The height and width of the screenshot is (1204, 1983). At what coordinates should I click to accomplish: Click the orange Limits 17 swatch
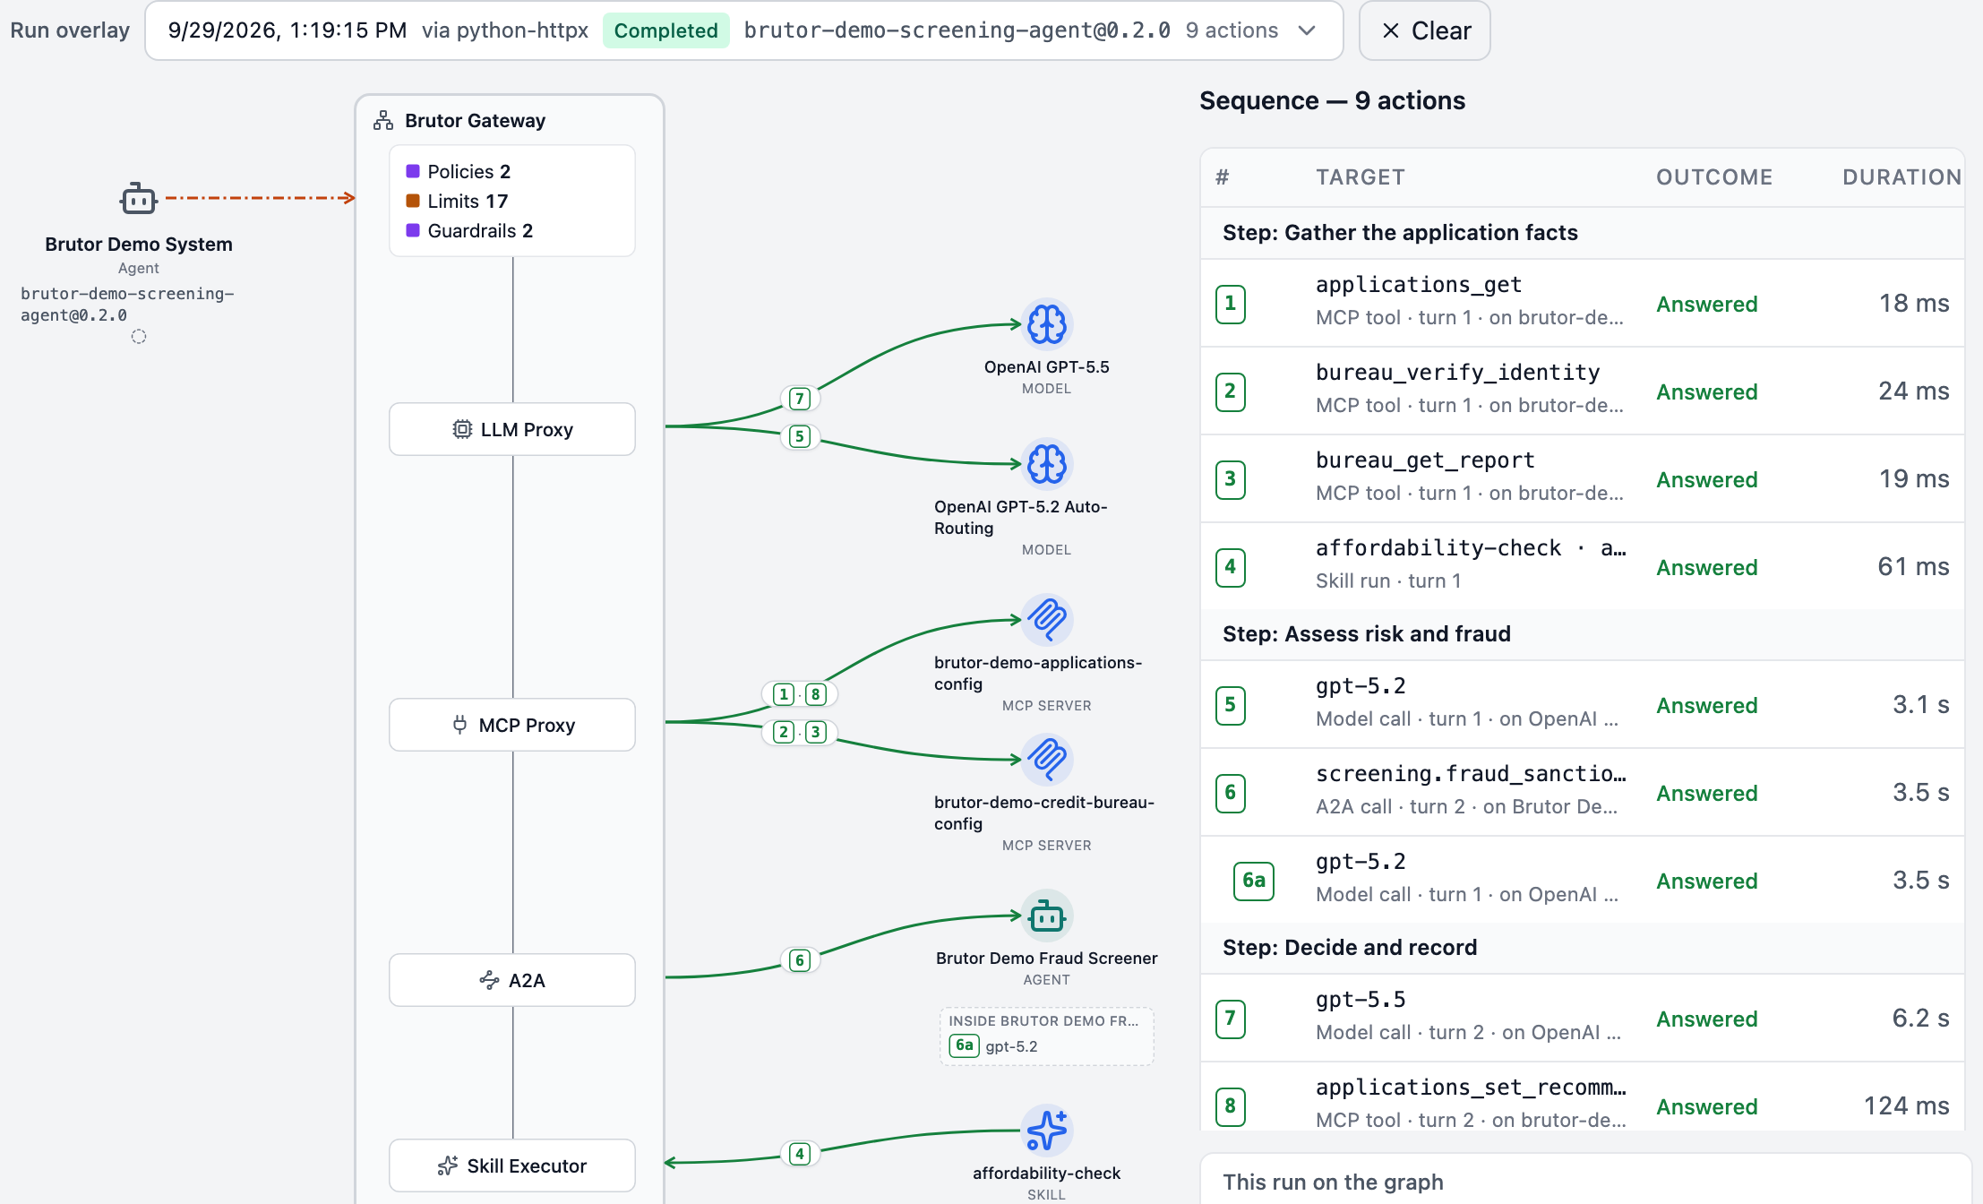point(413,201)
